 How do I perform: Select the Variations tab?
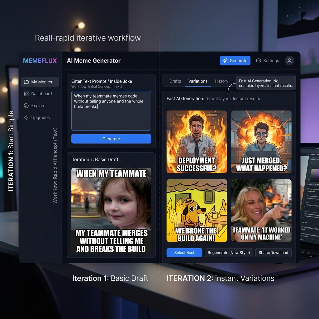pyautogui.click(x=198, y=81)
